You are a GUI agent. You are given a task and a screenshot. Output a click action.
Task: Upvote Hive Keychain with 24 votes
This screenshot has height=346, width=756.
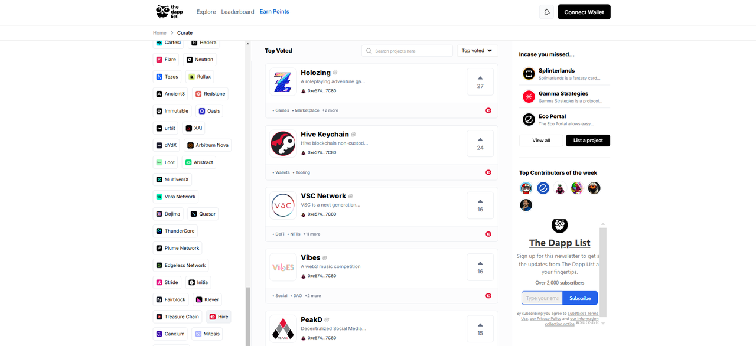click(x=480, y=143)
